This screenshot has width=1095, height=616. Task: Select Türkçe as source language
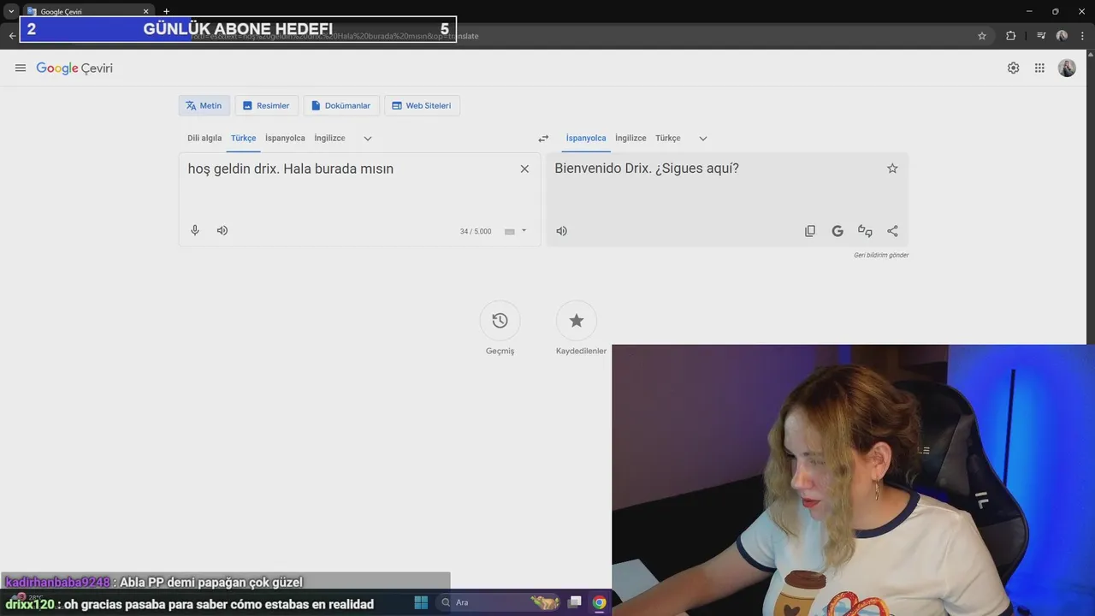pos(244,139)
